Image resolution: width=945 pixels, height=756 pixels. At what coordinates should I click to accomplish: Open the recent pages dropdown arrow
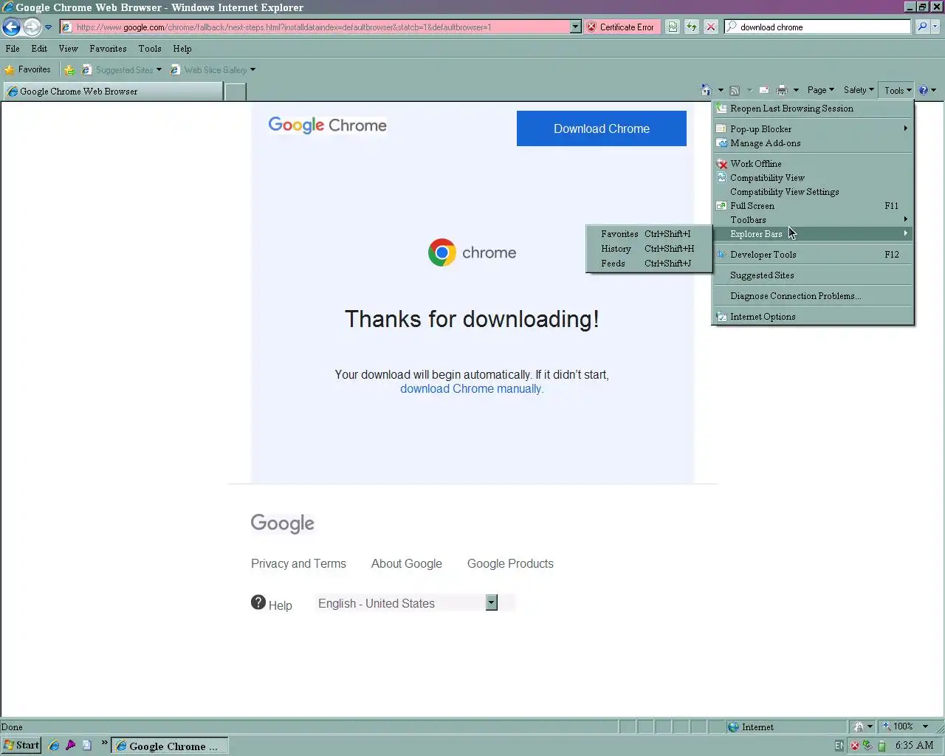(x=49, y=27)
